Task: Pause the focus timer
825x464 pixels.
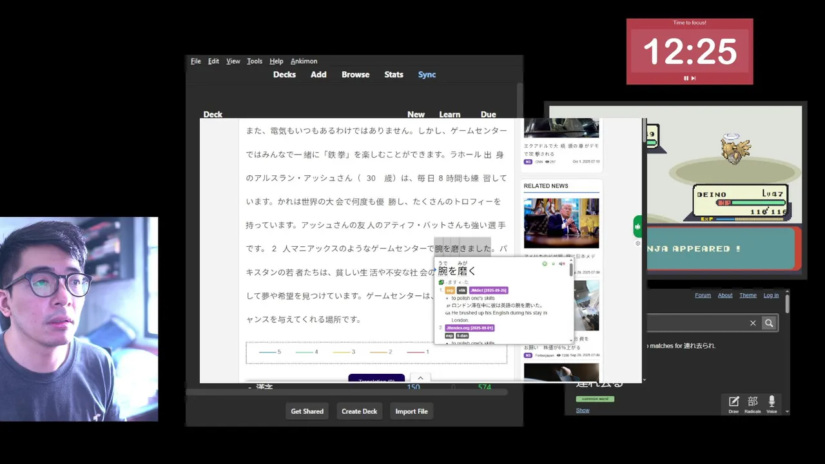Action: (686, 78)
